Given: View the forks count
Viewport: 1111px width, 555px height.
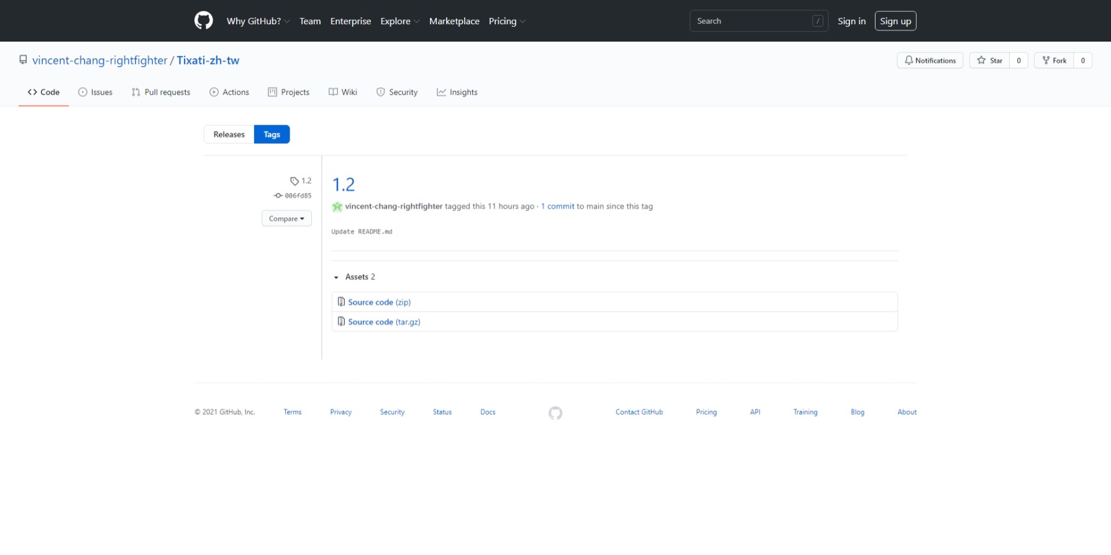Looking at the screenshot, I should point(1082,60).
